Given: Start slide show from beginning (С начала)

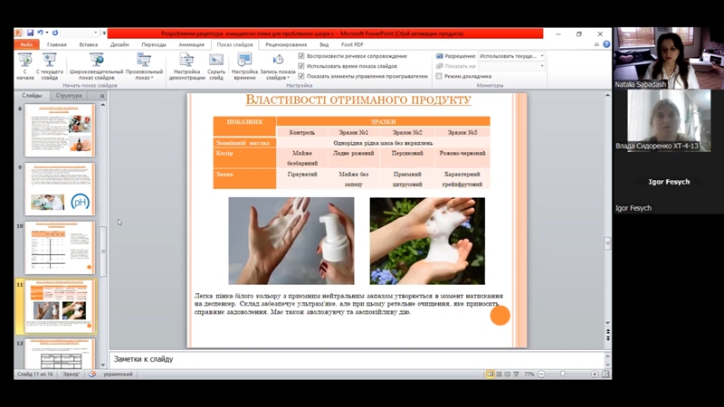Looking at the screenshot, I should pos(25,66).
